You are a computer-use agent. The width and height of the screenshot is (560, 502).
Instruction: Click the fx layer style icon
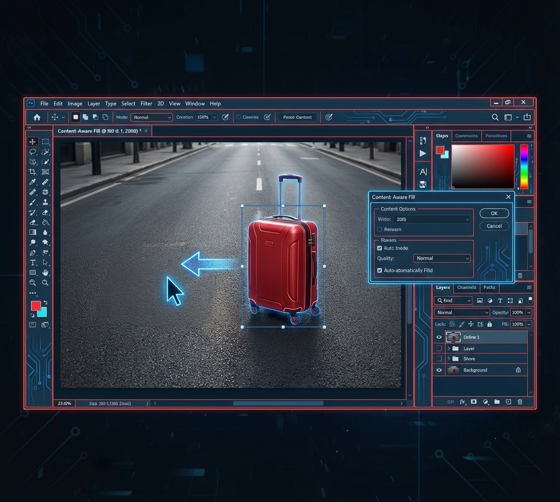point(462,402)
